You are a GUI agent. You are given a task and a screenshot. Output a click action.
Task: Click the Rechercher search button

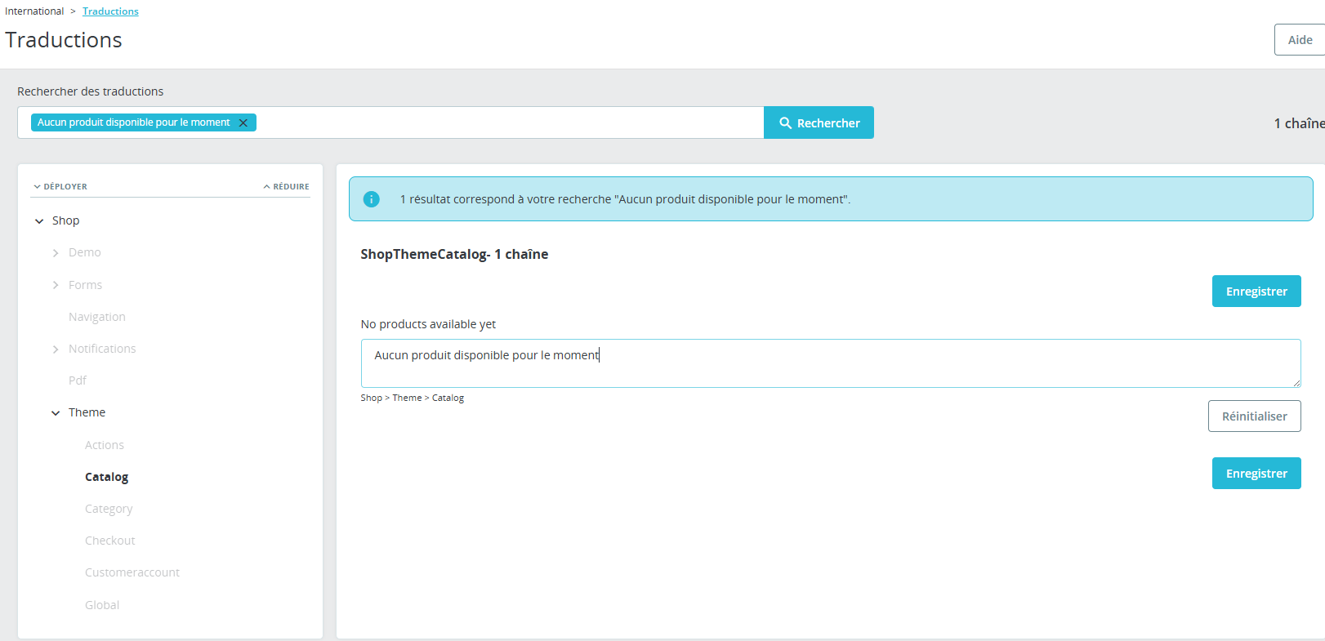(x=819, y=122)
